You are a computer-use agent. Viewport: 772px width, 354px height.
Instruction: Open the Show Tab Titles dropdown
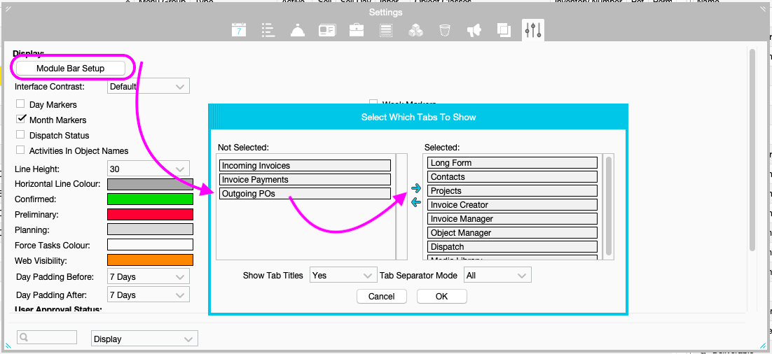[343, 276]
